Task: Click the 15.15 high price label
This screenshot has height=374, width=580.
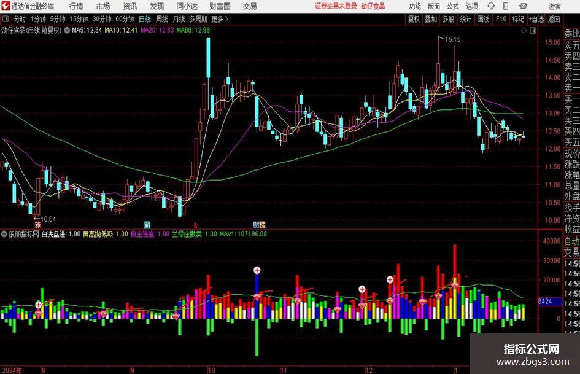Action: [x=453, y=39]
